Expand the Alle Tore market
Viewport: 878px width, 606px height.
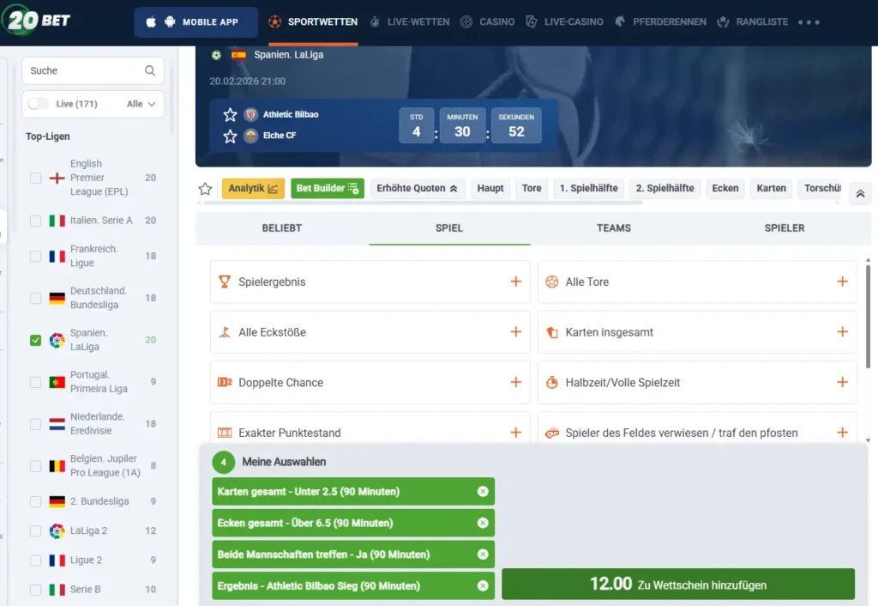coord(842,282)
